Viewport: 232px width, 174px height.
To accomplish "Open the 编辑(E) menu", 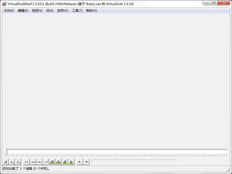I will coord(23,11).
